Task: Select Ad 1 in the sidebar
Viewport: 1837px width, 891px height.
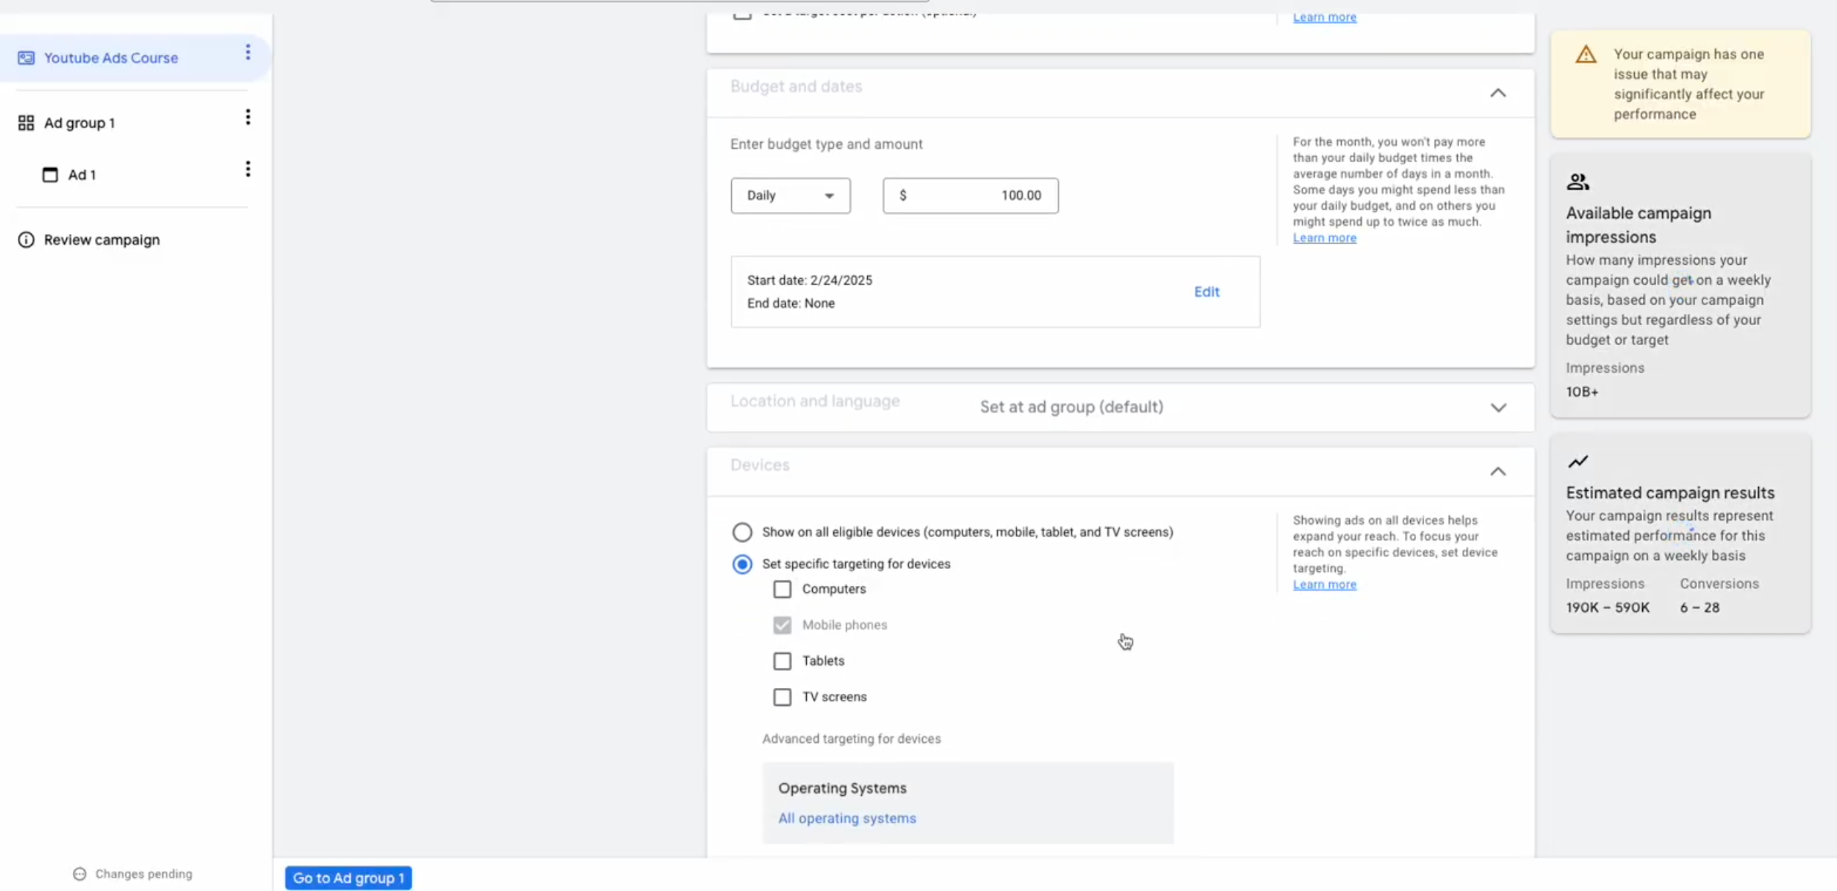Action: 82,175
